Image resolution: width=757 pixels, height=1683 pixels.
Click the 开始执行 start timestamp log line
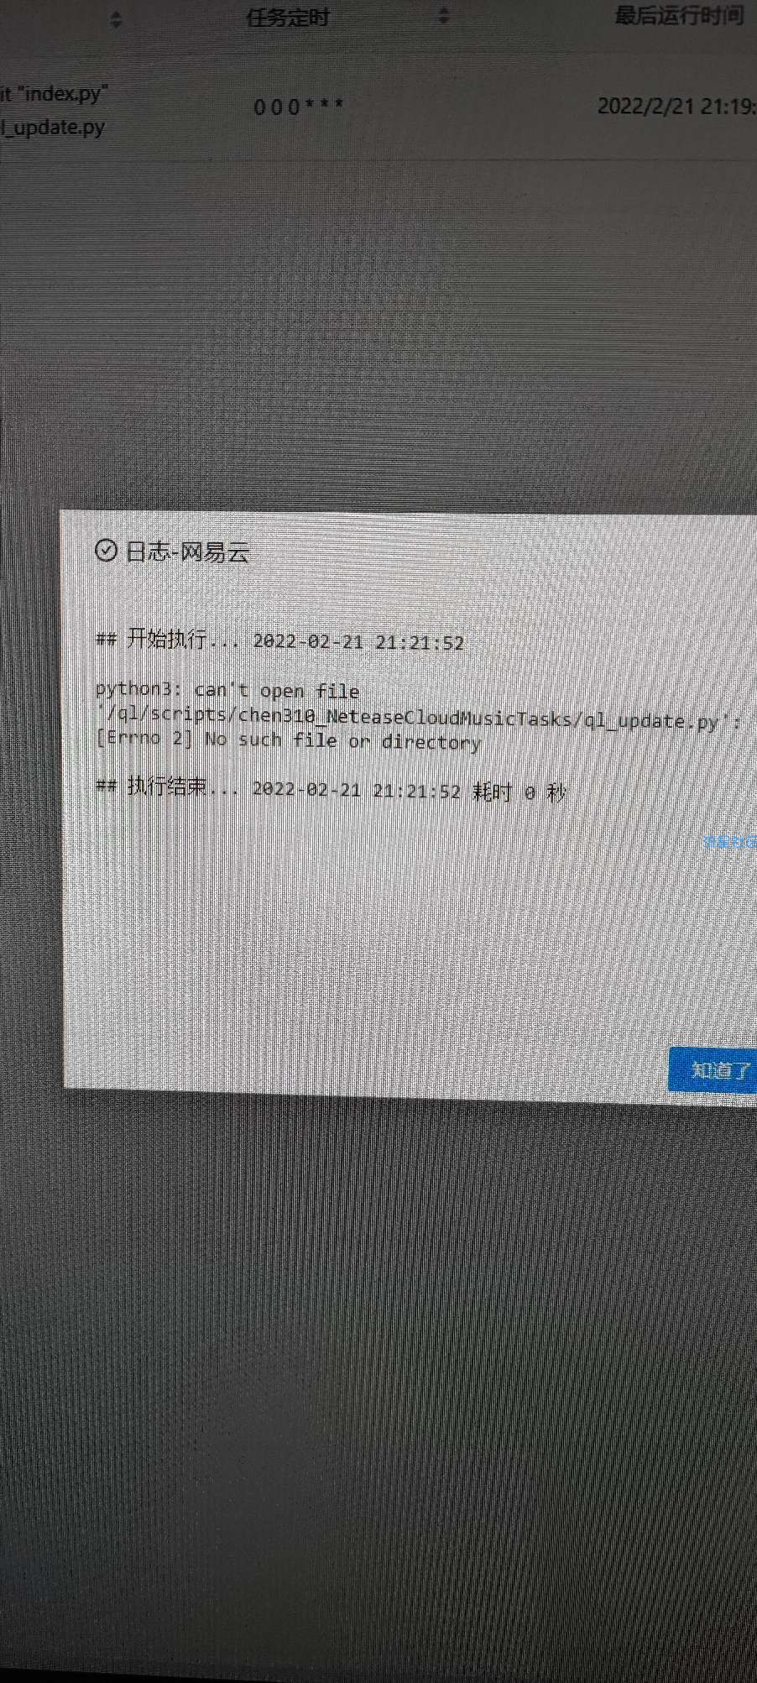tap(279, 640)
